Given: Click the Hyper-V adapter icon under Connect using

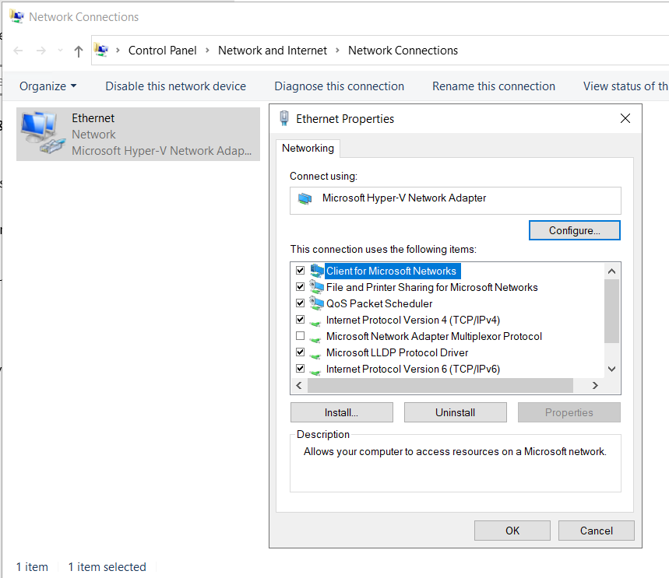Looking at the screenshot, I should pos(305,198).
